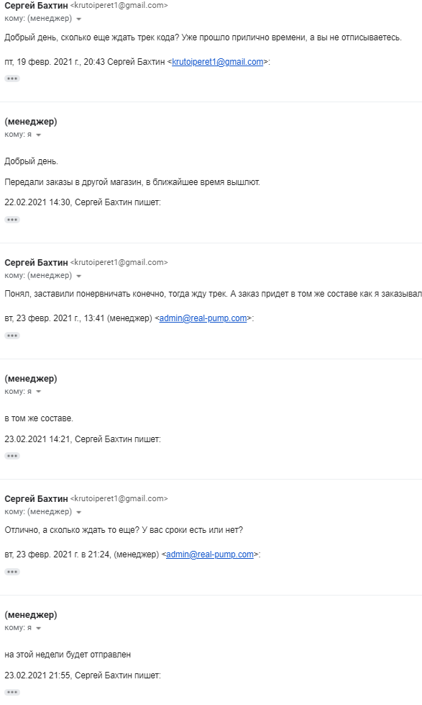Click the message text 'в том же составе.'

(x=39, y=418)
